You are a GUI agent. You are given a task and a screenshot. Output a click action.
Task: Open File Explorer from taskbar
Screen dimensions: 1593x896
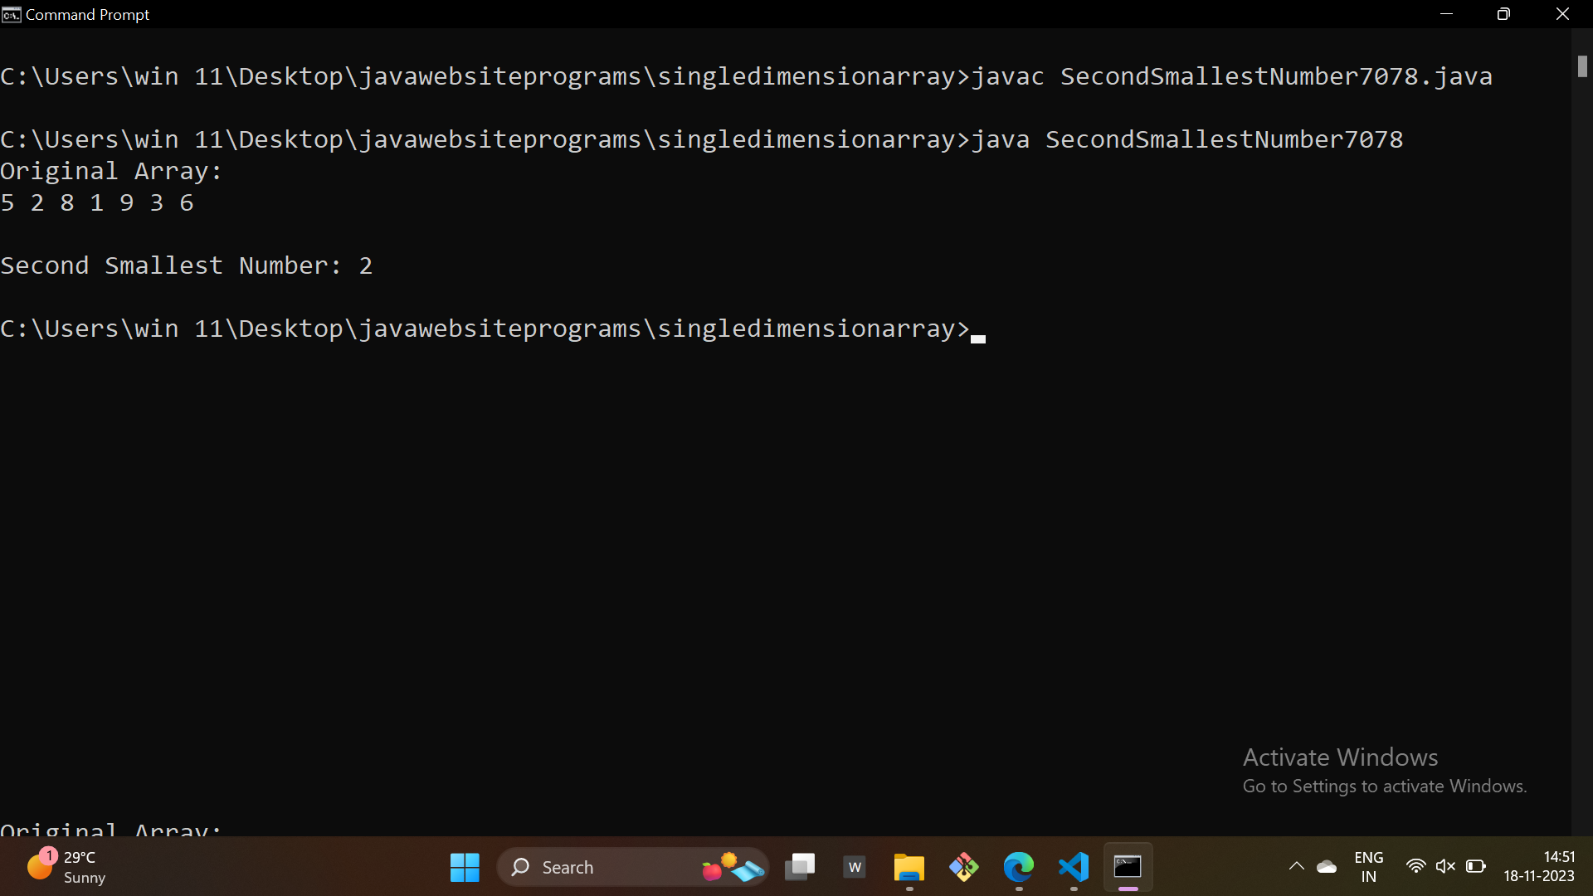tap(909, 868)
